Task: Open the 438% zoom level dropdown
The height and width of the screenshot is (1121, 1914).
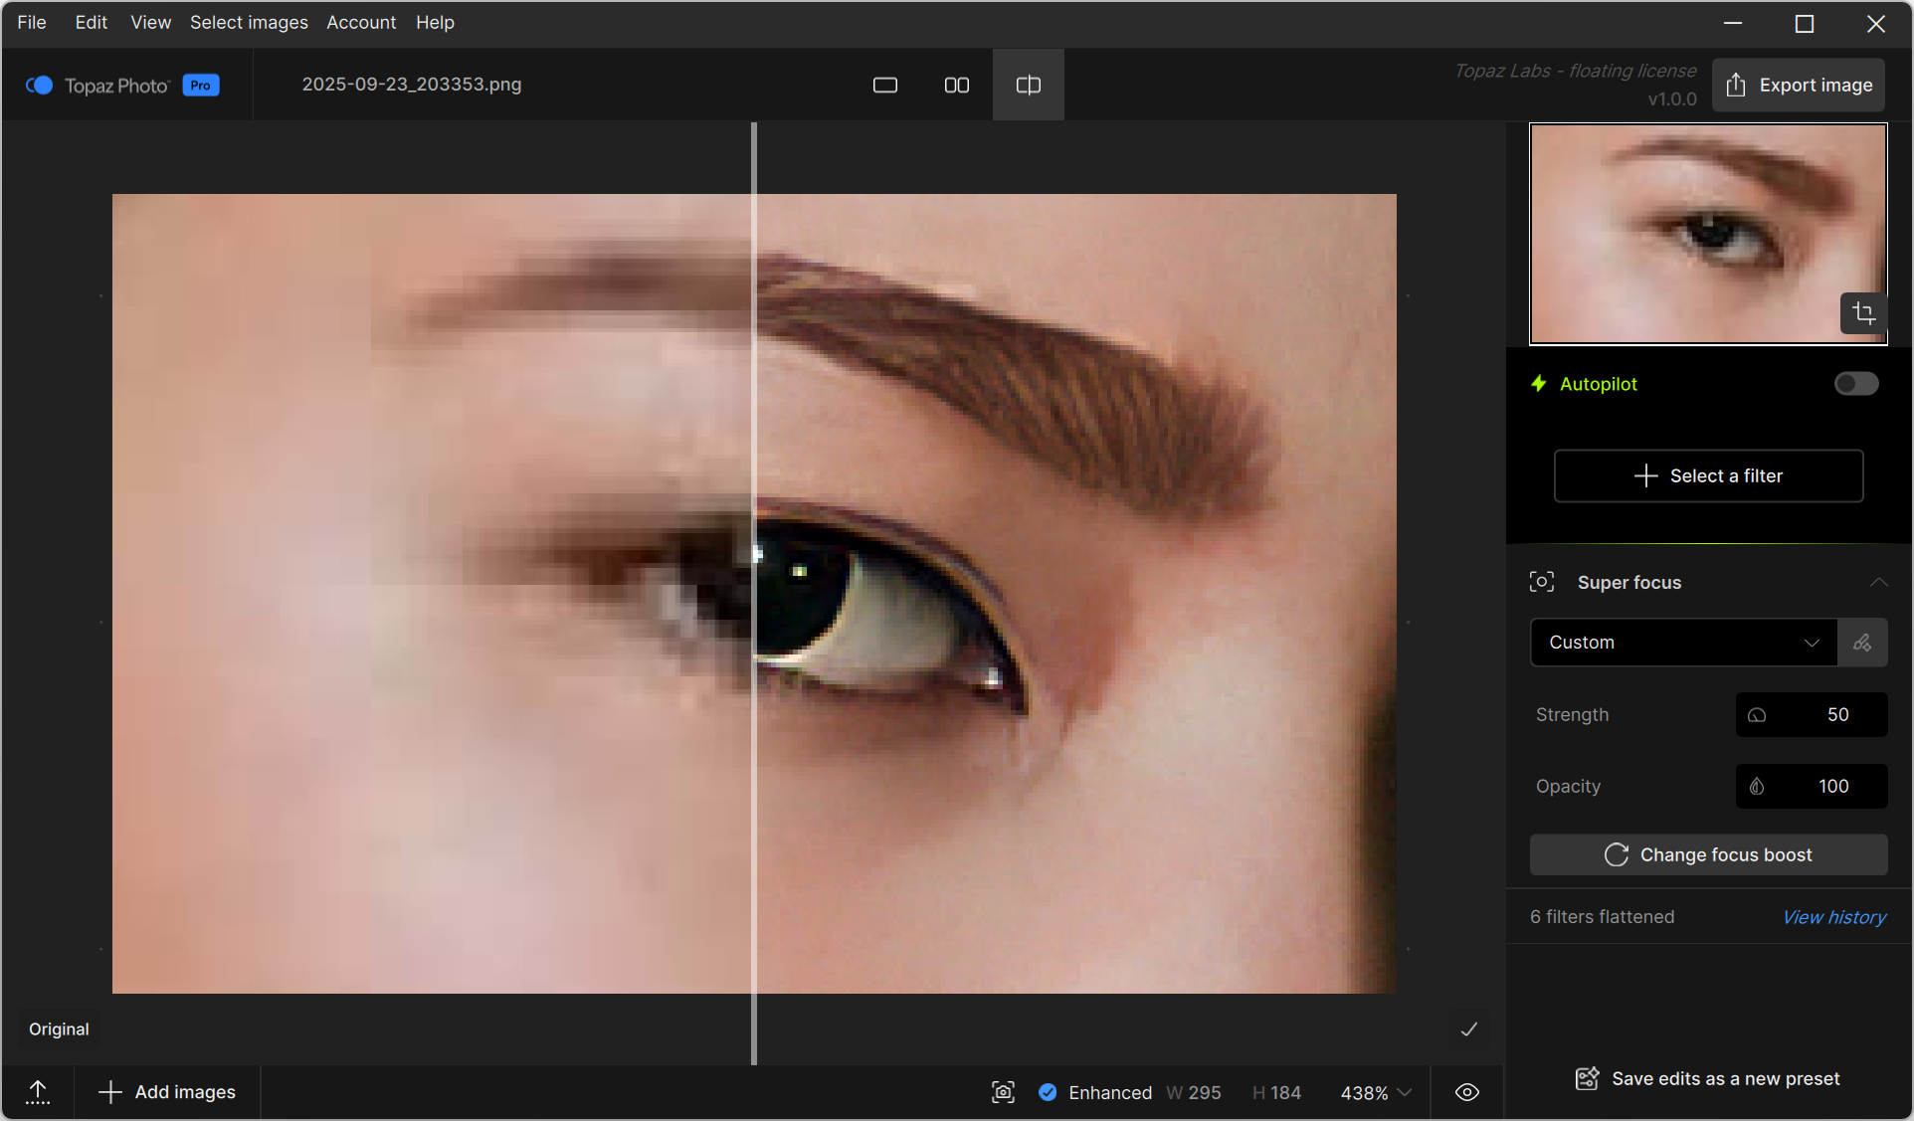Action: 1376,1092
